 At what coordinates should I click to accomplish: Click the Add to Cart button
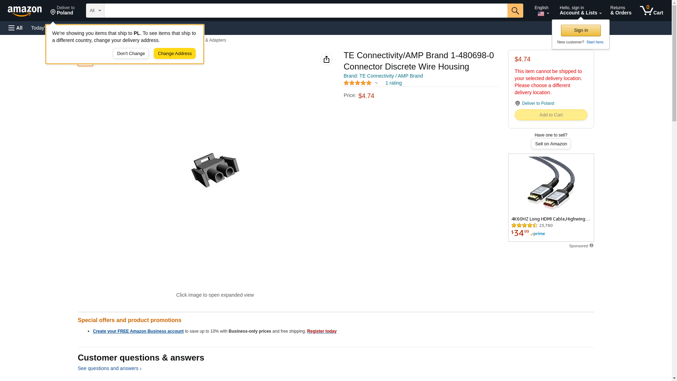coord(551,115)
